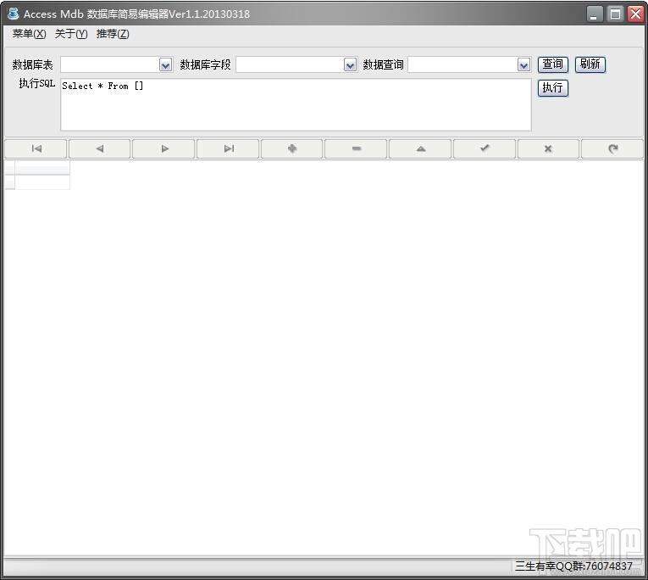The width and height of the screenshot is (648, 580).
Task: Close the Access Mdb editor window
Action: point(635,14)
